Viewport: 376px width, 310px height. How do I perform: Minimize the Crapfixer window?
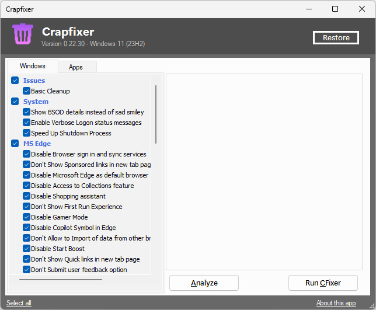(x=309, y=9)
